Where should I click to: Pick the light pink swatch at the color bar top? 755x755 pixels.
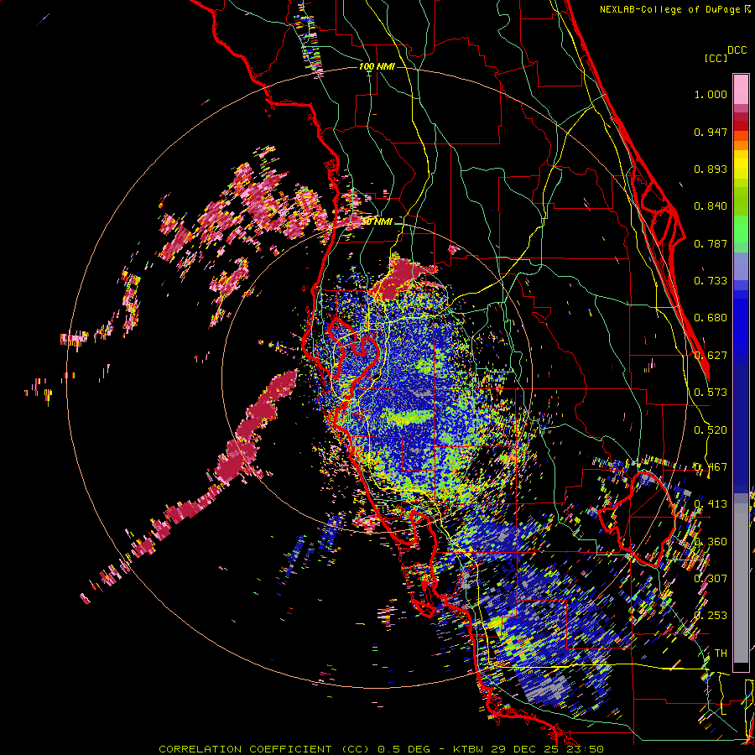tap(741, 89)
